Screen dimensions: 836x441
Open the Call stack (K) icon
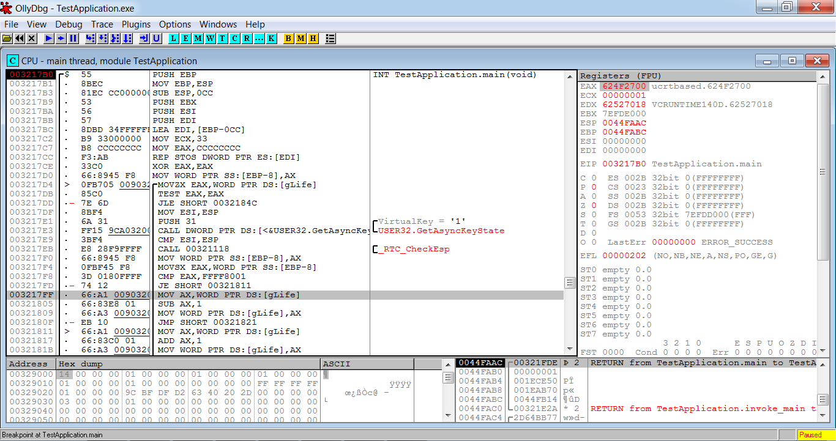click(271, 39)
